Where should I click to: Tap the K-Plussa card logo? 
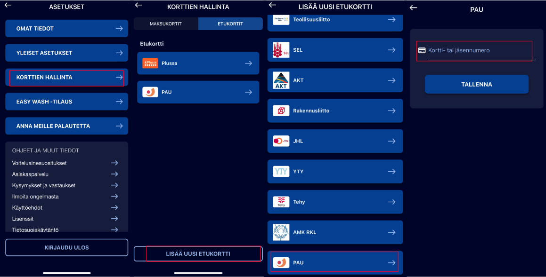coord(150,63)
